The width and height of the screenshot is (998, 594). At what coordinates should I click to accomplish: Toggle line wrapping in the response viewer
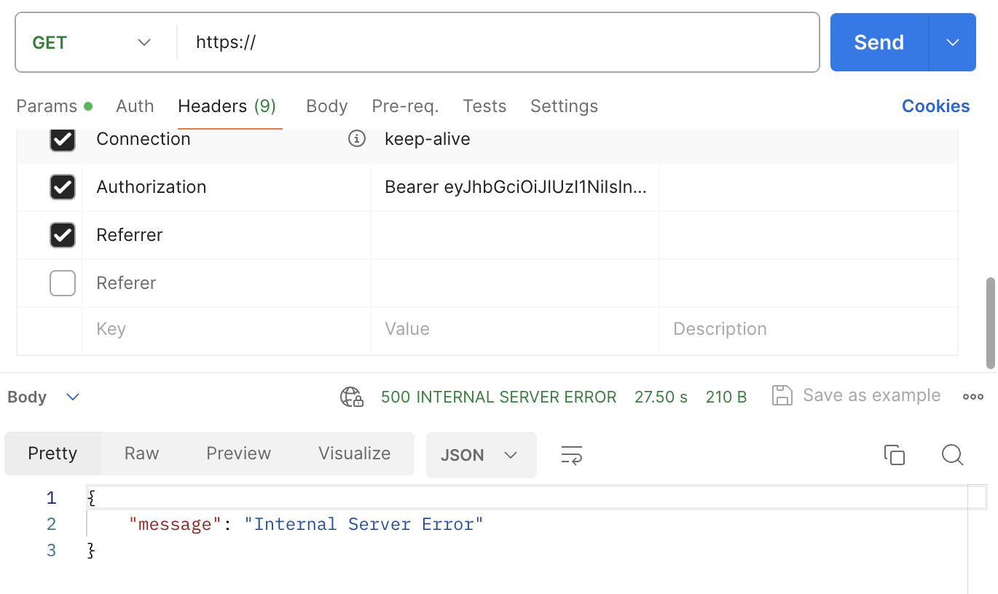point(571,454)
